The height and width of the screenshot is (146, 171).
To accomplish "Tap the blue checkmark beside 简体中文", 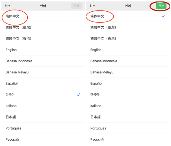I will click(x=163, y=16).
